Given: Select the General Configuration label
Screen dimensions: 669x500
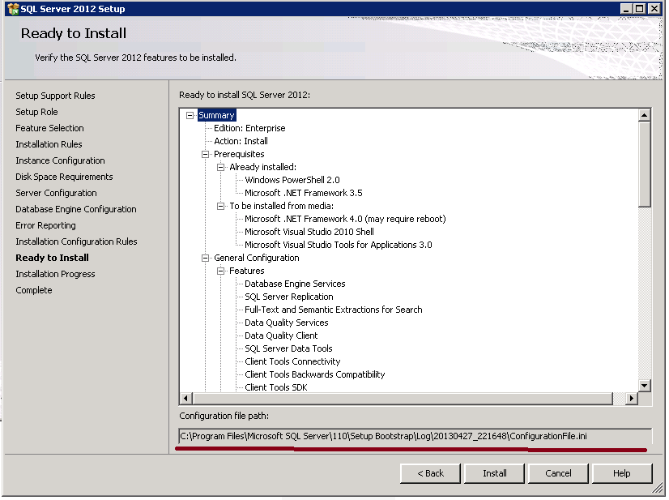Looking at the screenshot, I should [257, 258].
